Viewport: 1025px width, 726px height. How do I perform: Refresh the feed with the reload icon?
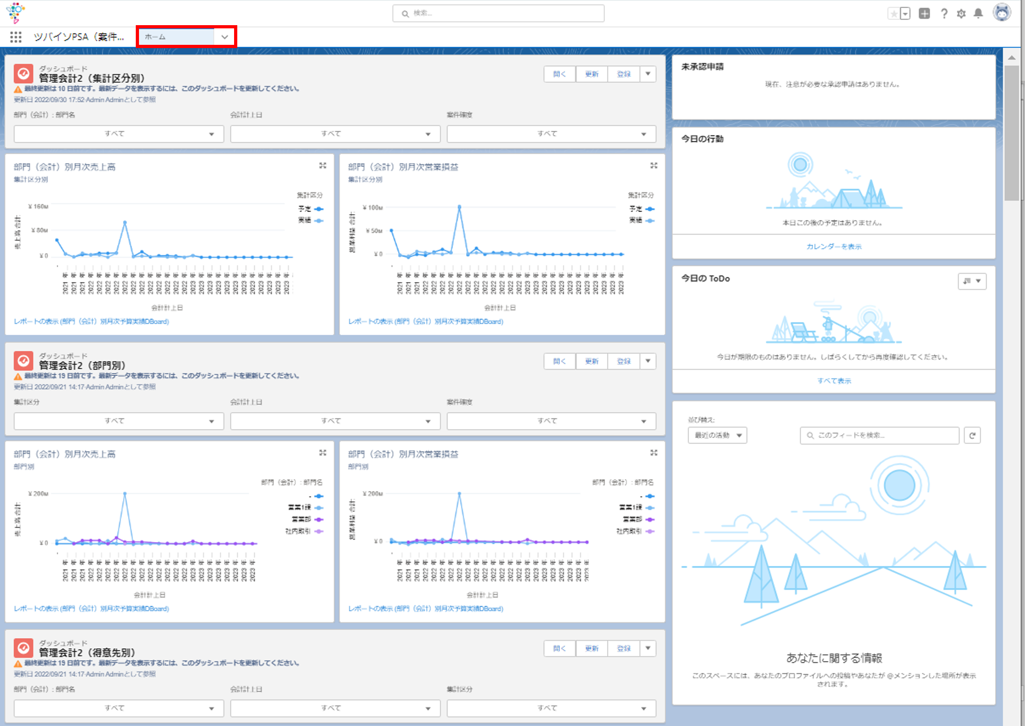pyautogui.click(x=972, y=436)
